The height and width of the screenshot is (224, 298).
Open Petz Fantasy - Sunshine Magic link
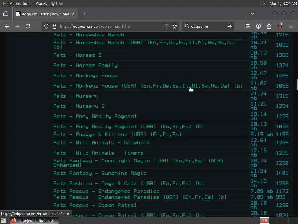(x=100, y=173)
